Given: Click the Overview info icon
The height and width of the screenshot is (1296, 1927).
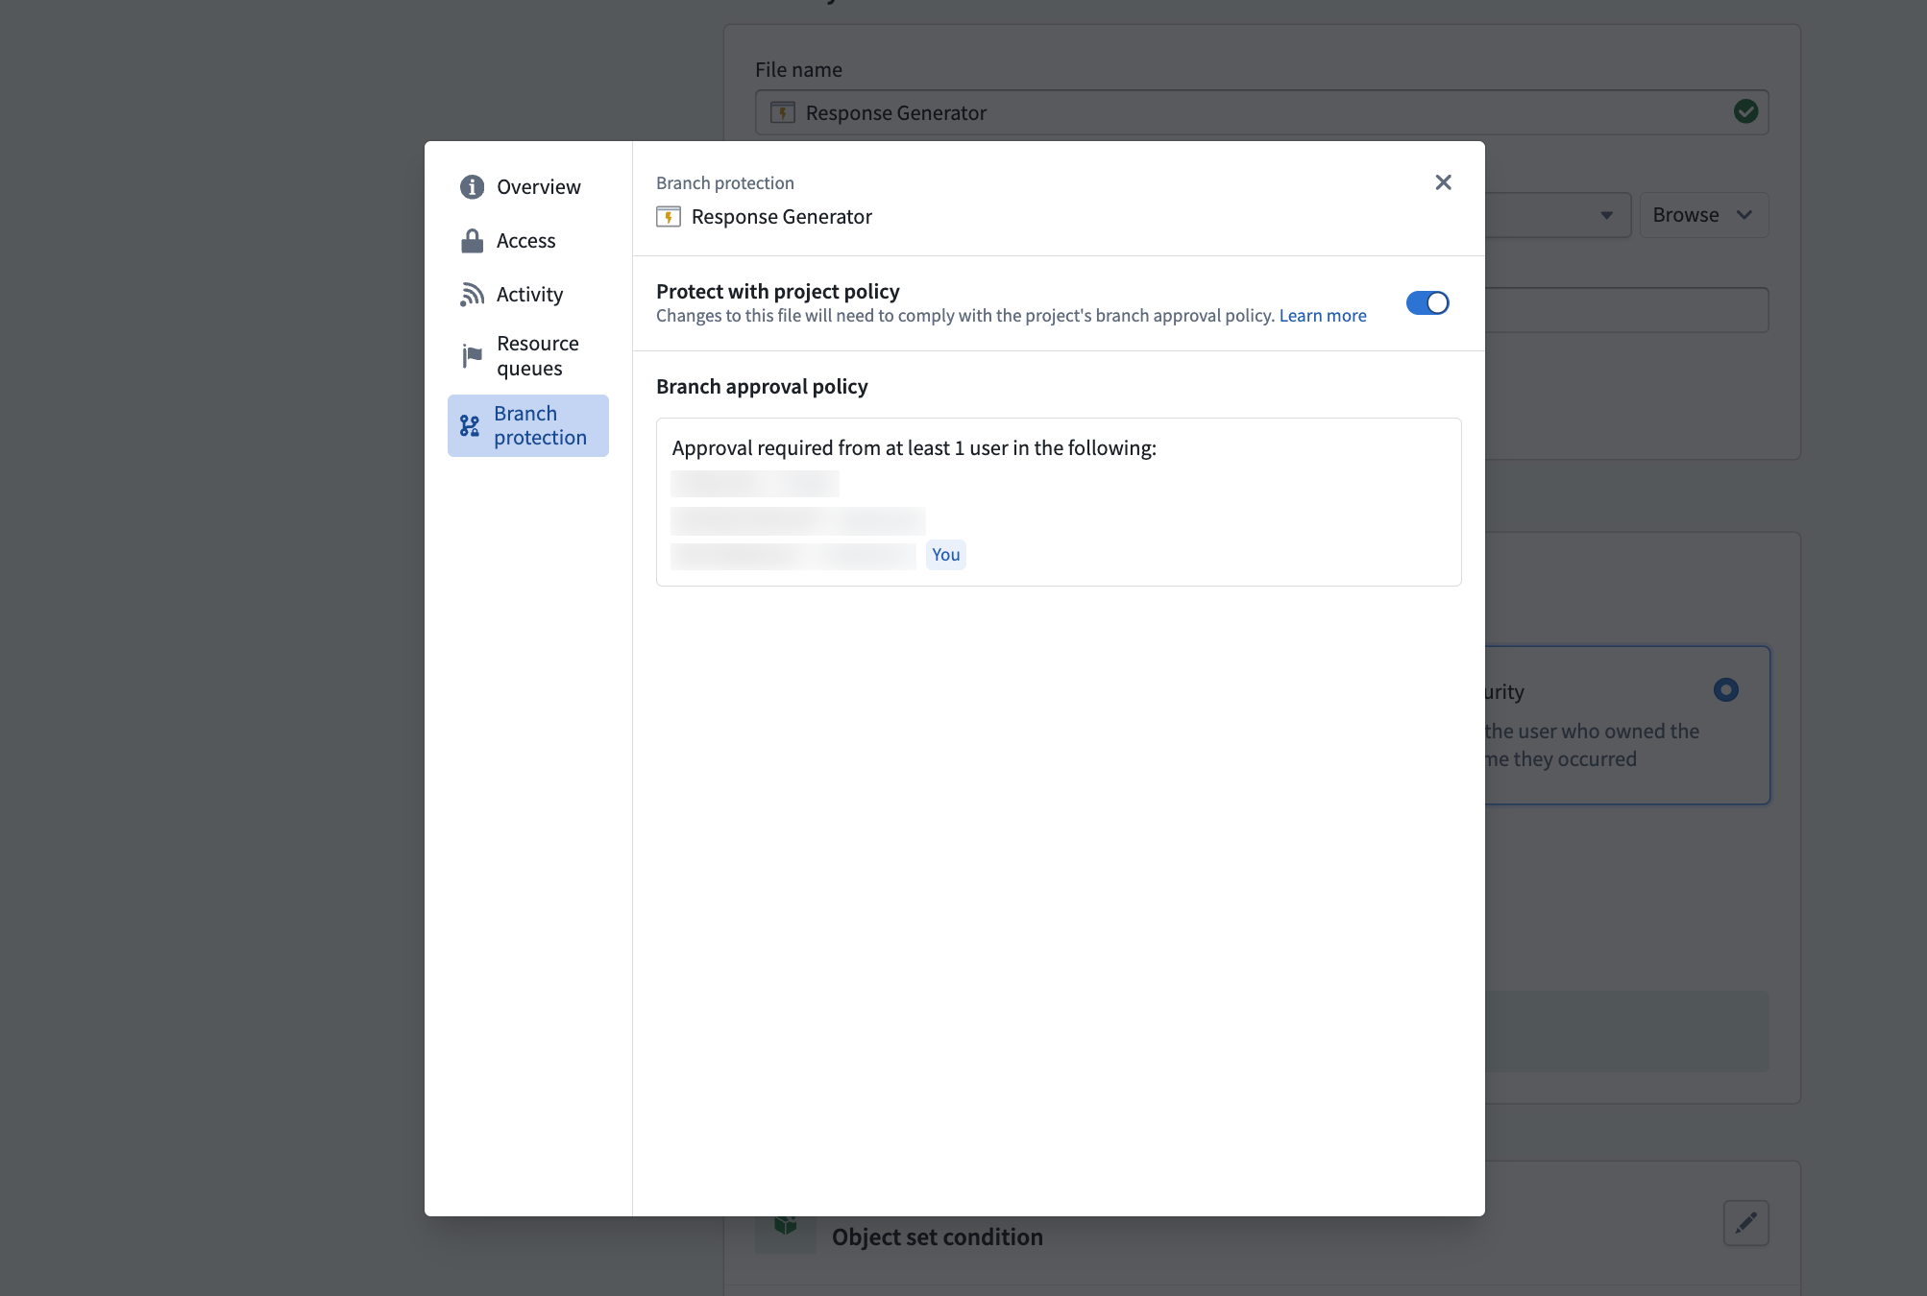Looking at the screenshot, I should [472, 186].
